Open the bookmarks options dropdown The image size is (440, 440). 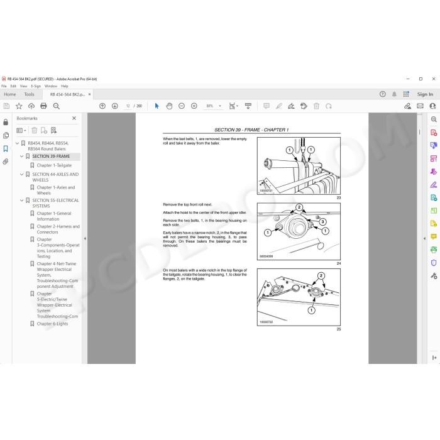tap(21, 130)
